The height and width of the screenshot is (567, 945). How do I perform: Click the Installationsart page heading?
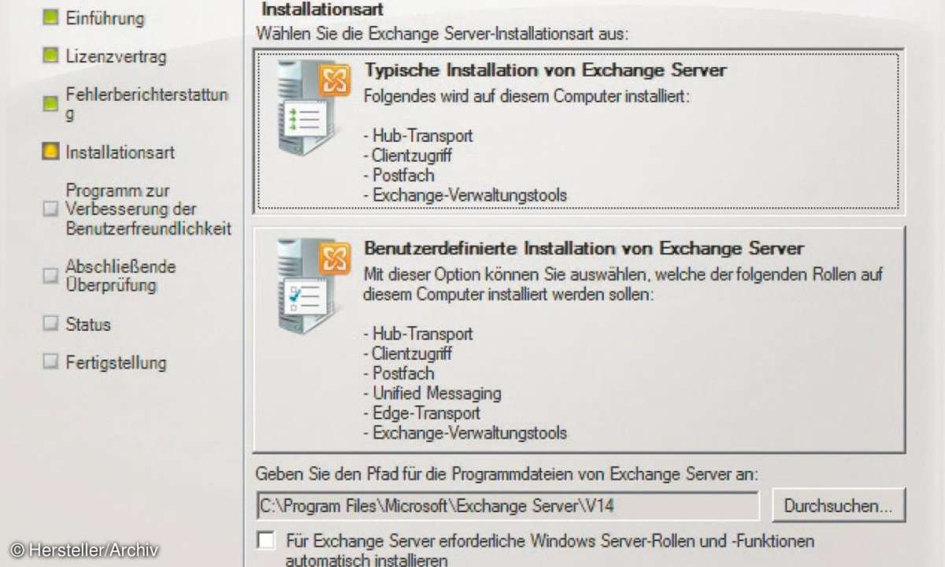point(323,9)
